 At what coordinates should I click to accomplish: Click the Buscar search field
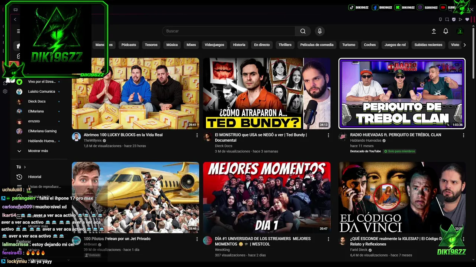pyautogui.click(x=229, y=31)
